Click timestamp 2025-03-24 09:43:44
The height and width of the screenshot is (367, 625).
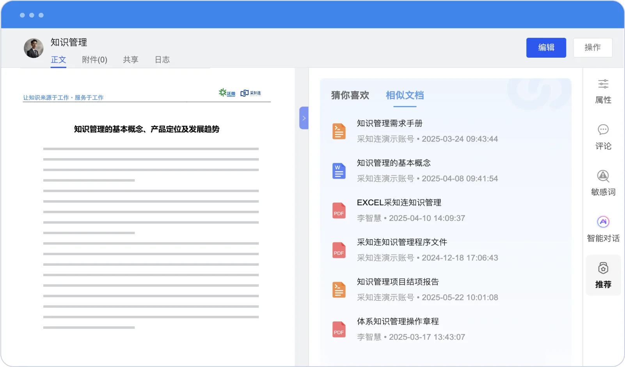click(x=460, y=139)
